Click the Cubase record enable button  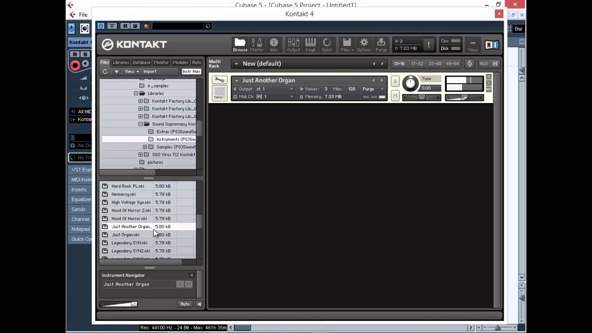[x=75, y=65]
